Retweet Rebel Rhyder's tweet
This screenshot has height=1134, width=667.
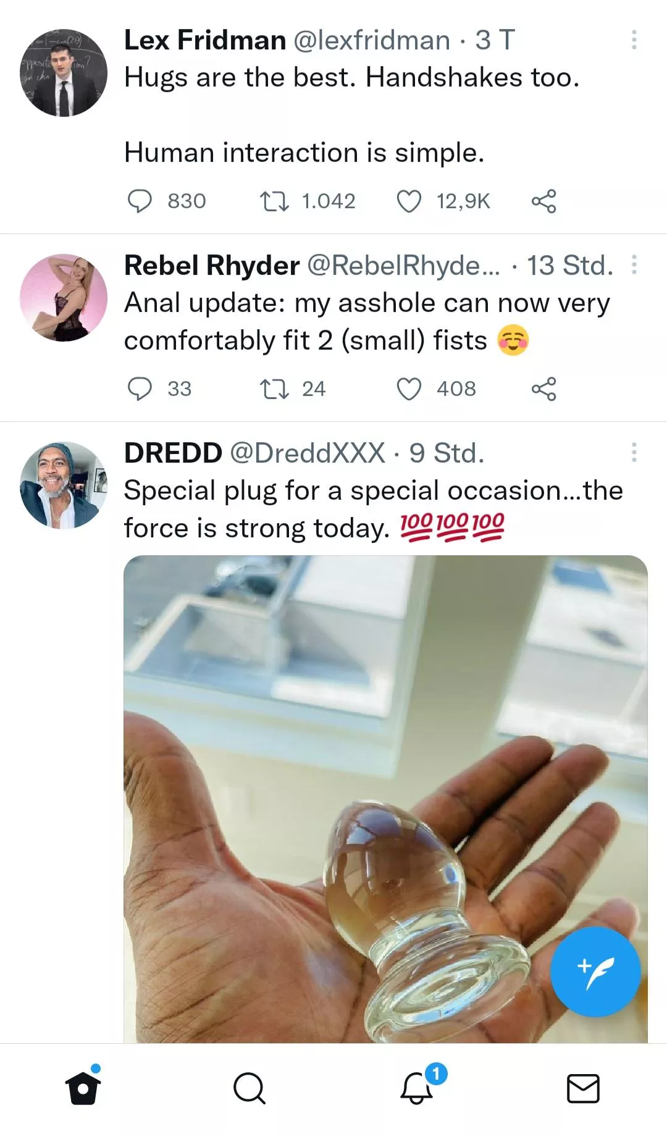point(274,389)
